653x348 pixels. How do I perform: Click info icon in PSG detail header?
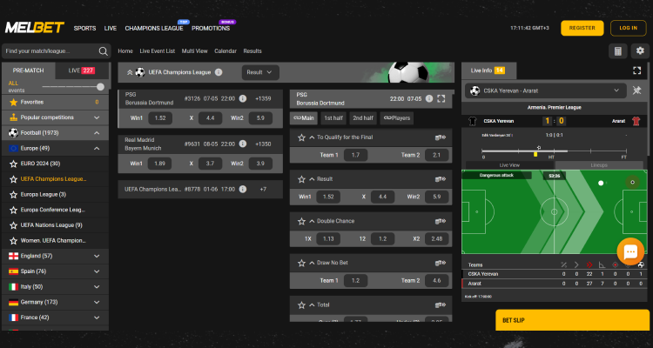[x=429, y=99]
